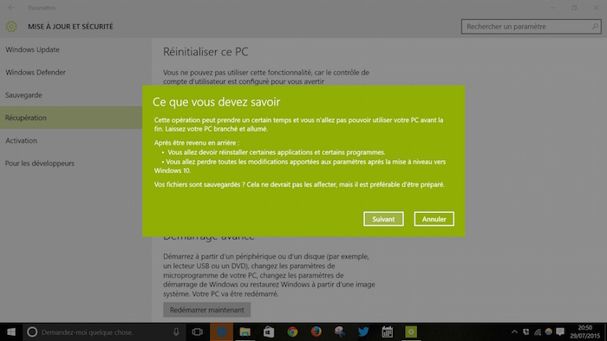Click Redémarrer maintenant button
The image size is (607, 341).
206,310
